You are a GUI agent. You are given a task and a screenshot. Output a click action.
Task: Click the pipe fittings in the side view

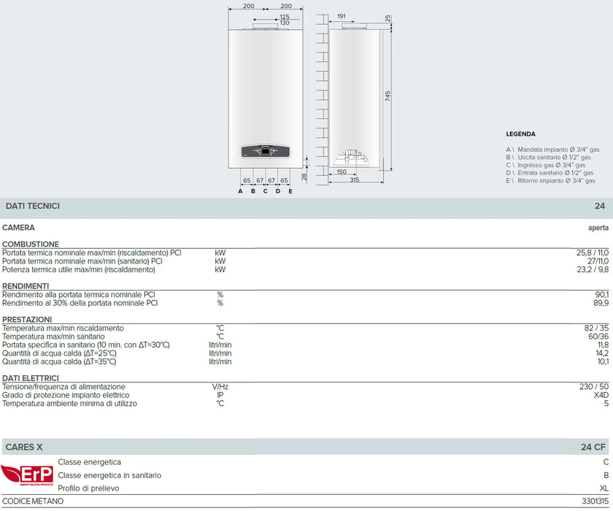click(x=353, y=158)
